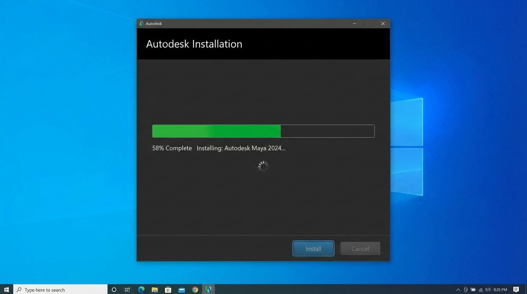
Task: Click the volume speaker icon in system tray
Action: coord(488,290)
